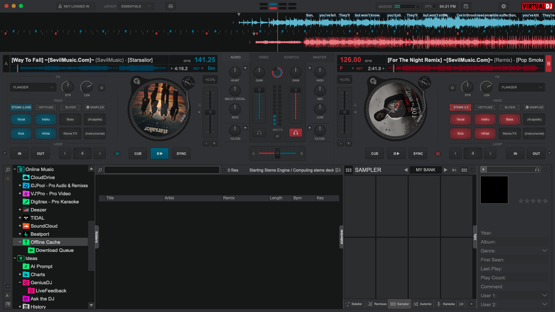Click the browser search magnifier icon
This screenshot has width=555, height=312.
[x=100, y=170]
